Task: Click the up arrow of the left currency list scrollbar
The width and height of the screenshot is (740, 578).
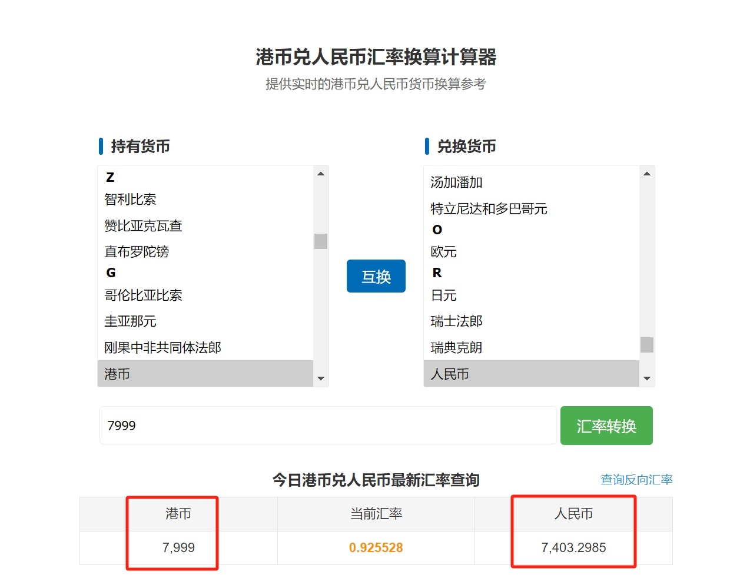Action: pyautogui.click(x=321, y=174)
